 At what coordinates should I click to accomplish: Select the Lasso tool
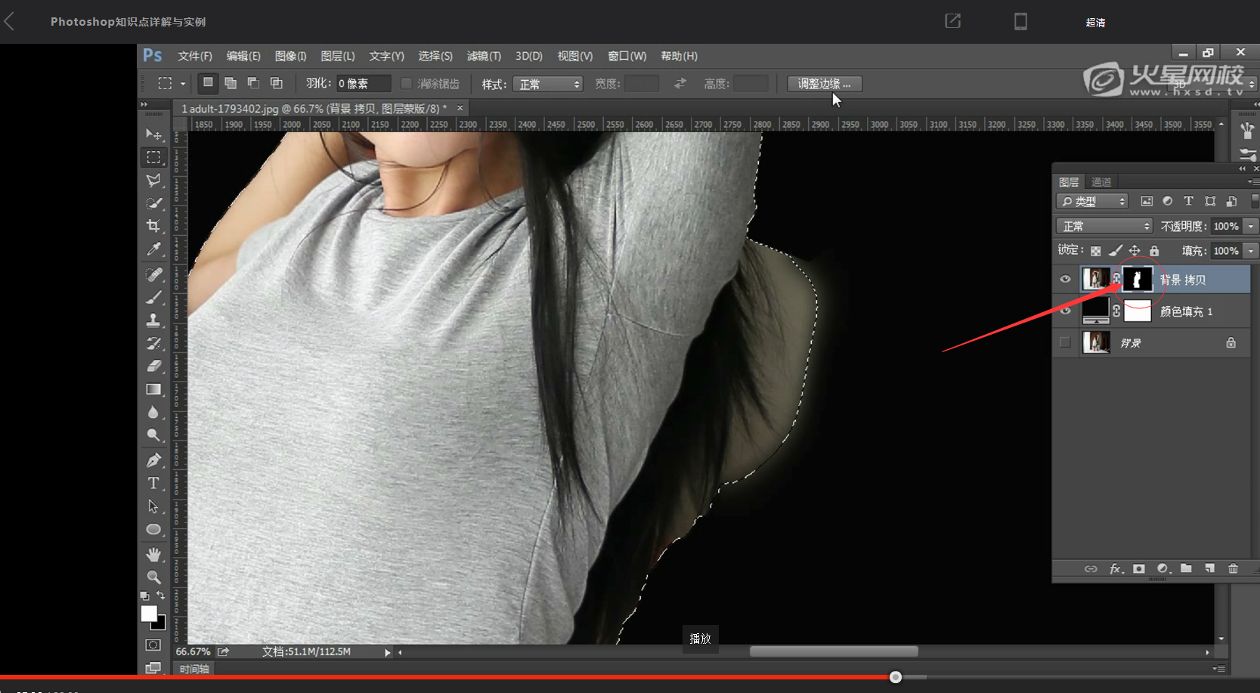153,180
